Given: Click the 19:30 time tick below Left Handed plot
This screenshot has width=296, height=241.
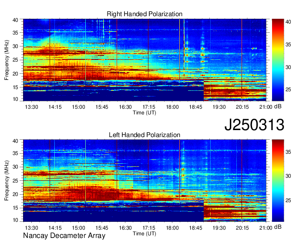Looking at the screenshot, I should (x=219, y=228).
